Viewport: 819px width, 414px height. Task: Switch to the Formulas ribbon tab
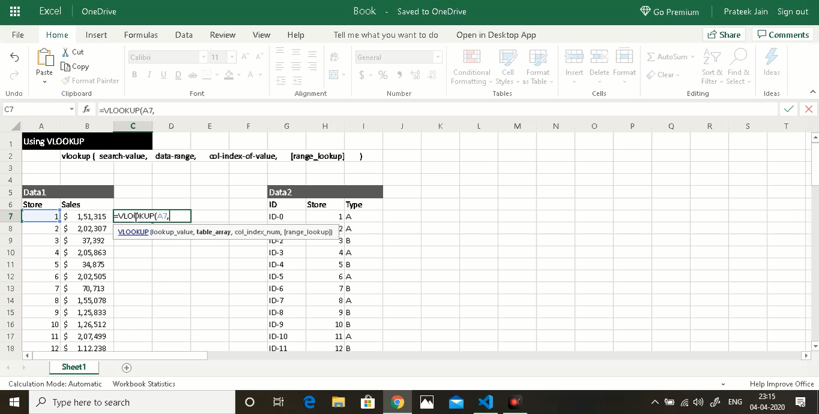141,35
